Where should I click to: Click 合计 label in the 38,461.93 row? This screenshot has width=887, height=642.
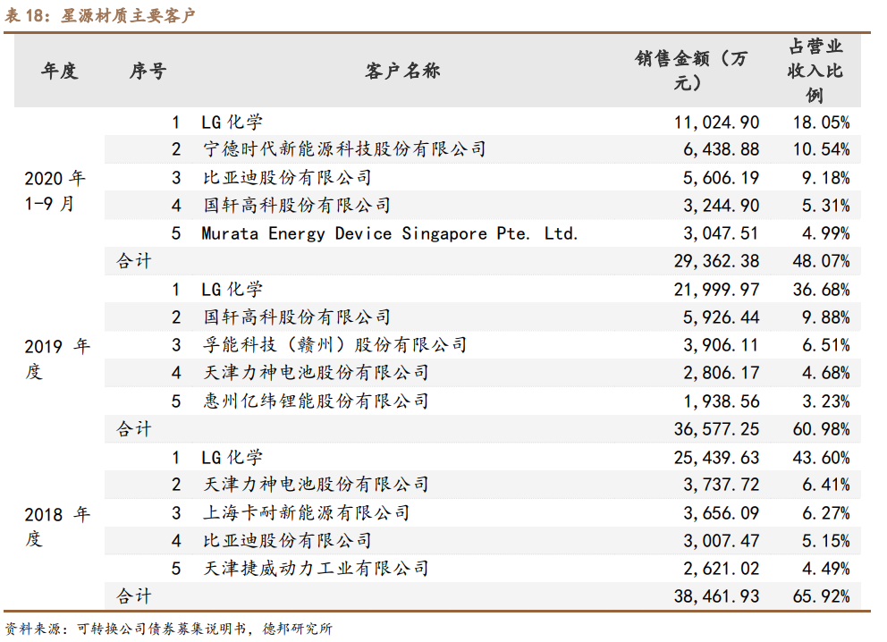(134, 596)
